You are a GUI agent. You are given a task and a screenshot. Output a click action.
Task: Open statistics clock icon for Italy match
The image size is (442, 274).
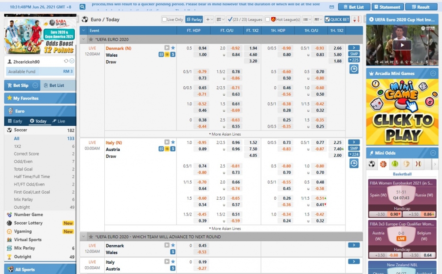tap(354, 163)
